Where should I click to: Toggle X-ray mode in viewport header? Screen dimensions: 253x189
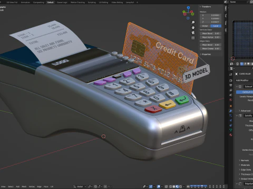[x=166, y=186]
